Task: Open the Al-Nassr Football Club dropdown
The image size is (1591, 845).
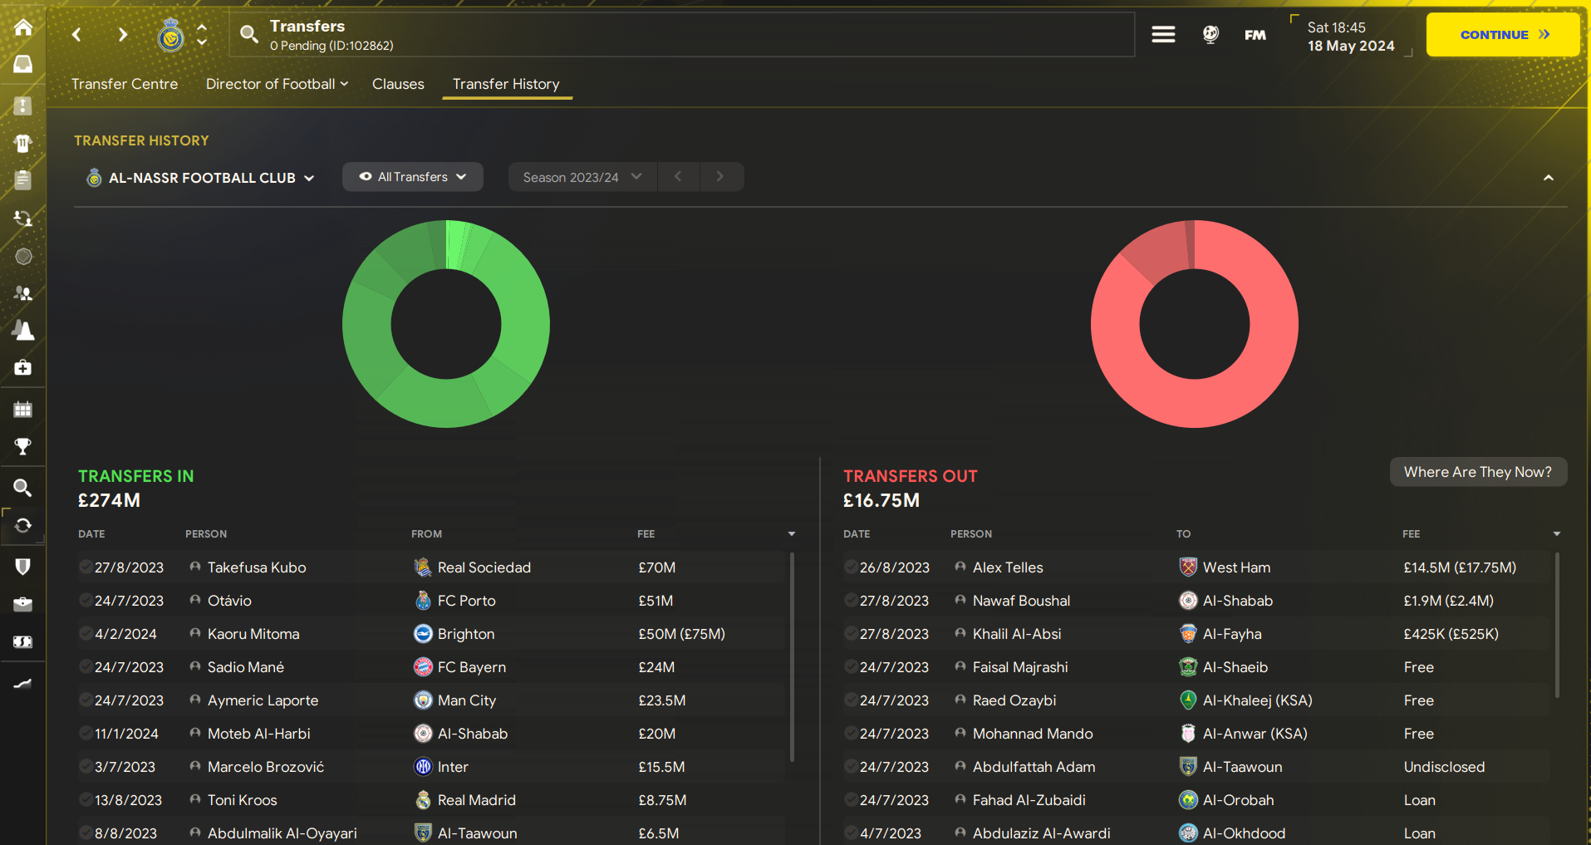Action: tap(200, 178)
